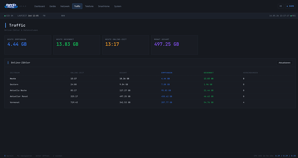Click the CPU AVG load readout
The height and width of the screenshot is (158, 298).
tap(275, 156)
